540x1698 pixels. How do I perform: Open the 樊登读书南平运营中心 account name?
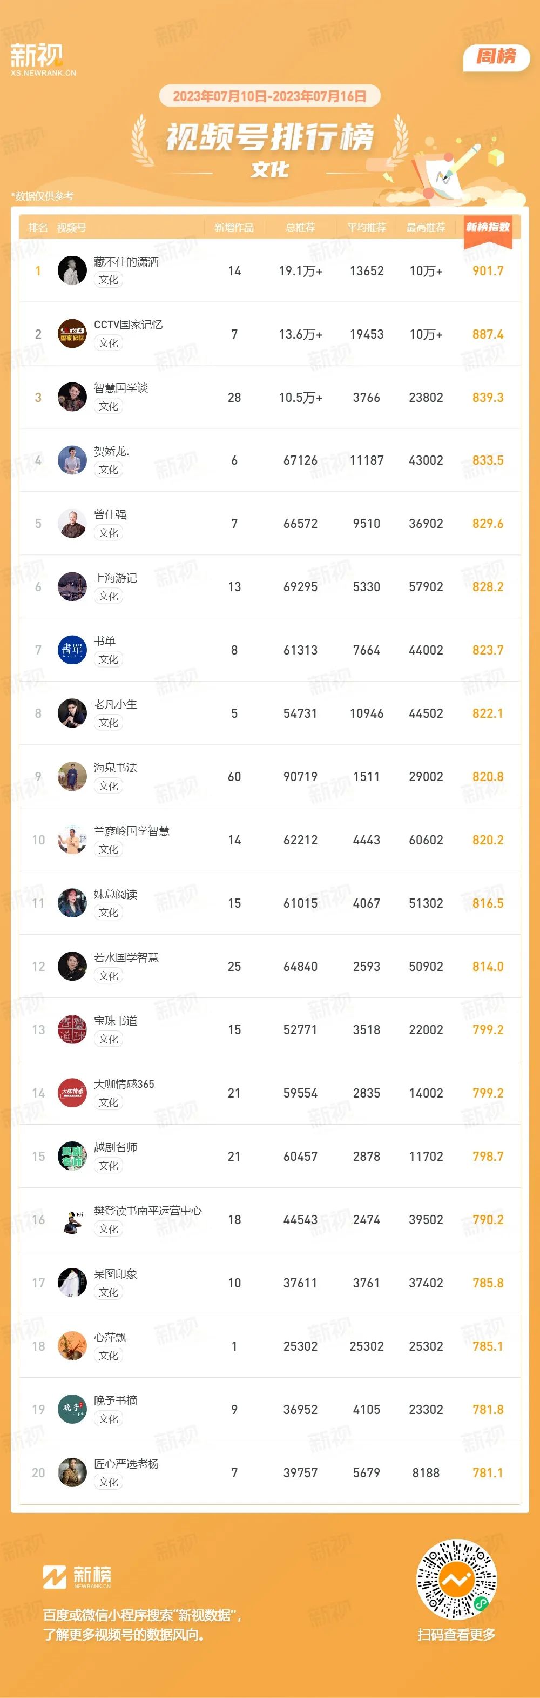(x=148, y=1210)
